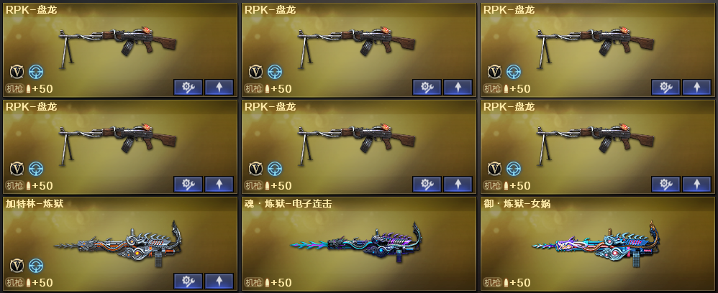Image resolution: width=718 pixels, height=293 pixels.
Task: Click the 御·炼狱-女娲 title text
Action: click(x=517, y=204)
